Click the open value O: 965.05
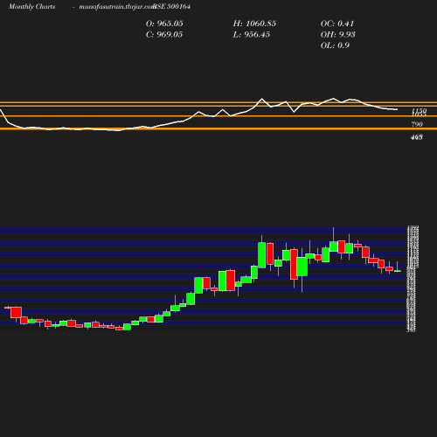Screen dimensions: 437x437 click(164, 24)
